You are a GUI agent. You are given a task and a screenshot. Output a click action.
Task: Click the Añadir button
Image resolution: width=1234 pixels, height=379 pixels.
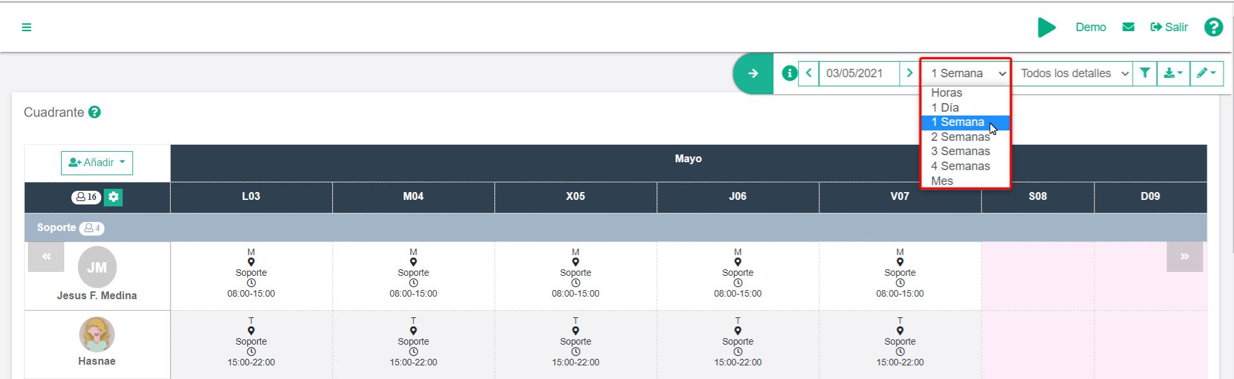pyautogui.click(x=97, y=163)
